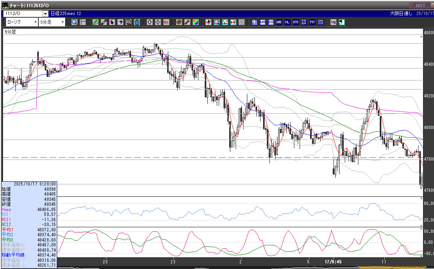
Task: Expand the 111.2/O symbol code dropdown
Action: tap(45, 14)
